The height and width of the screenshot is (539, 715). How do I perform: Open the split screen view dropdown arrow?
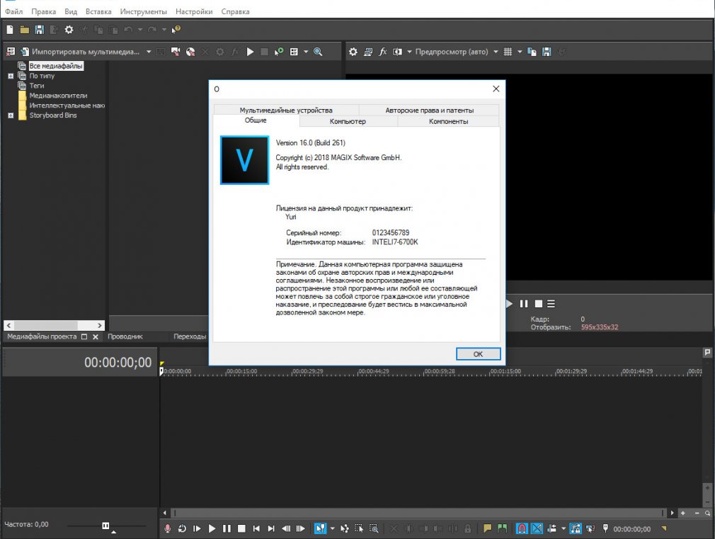[x=409, y=52]
